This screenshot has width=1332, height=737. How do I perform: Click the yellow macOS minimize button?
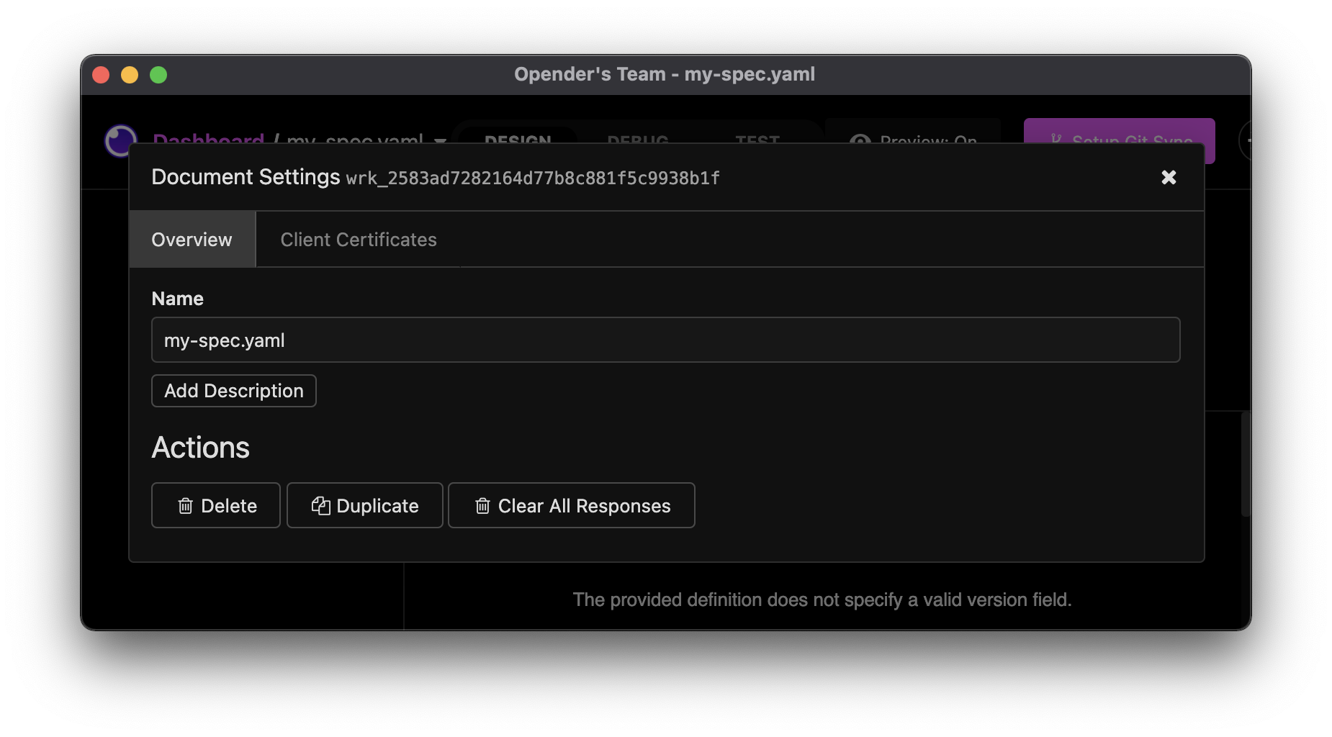point(130,75)
